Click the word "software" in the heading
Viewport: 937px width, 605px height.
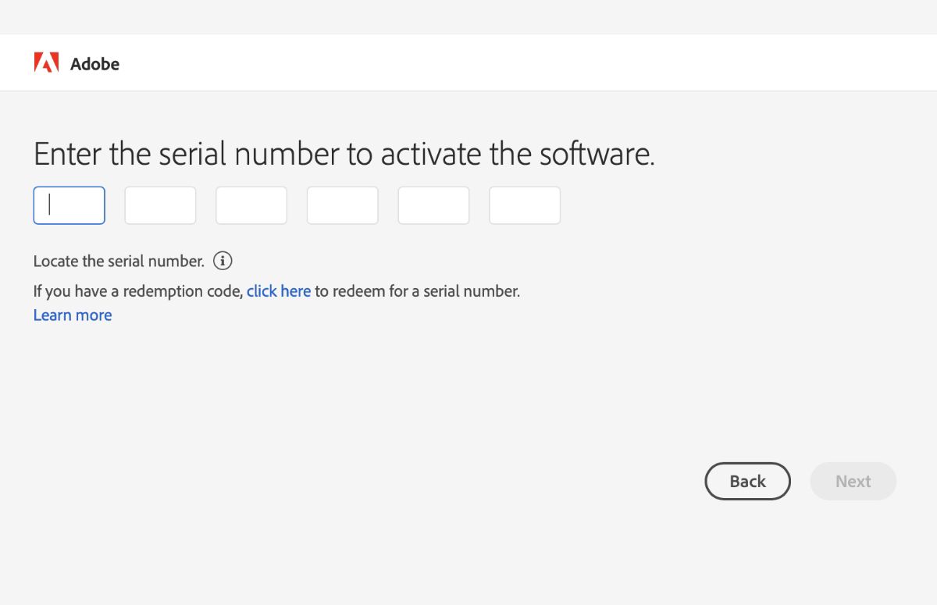coord(596,154)
